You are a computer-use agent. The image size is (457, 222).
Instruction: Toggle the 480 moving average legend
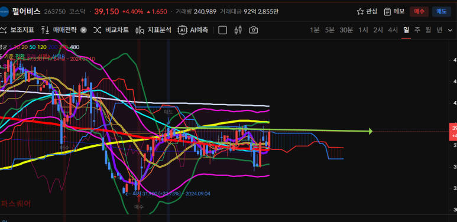pos(74,47)
